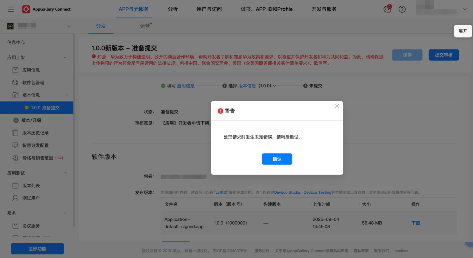Click green check icon beside 填写
473x258 pixels.
click(x=163, y=86)
